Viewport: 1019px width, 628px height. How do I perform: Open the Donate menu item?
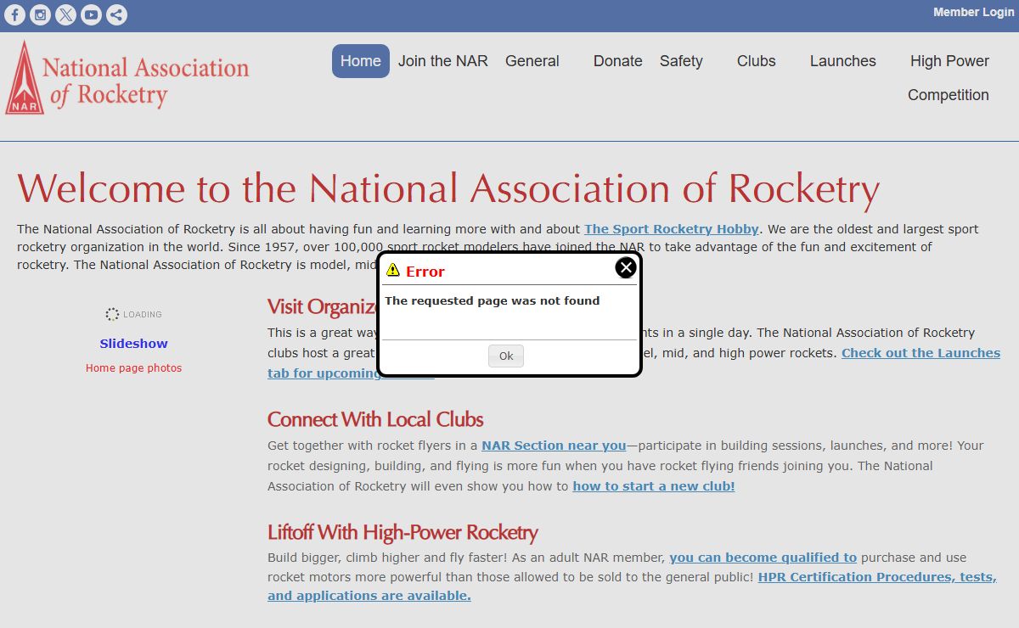(x=618, y=61)
